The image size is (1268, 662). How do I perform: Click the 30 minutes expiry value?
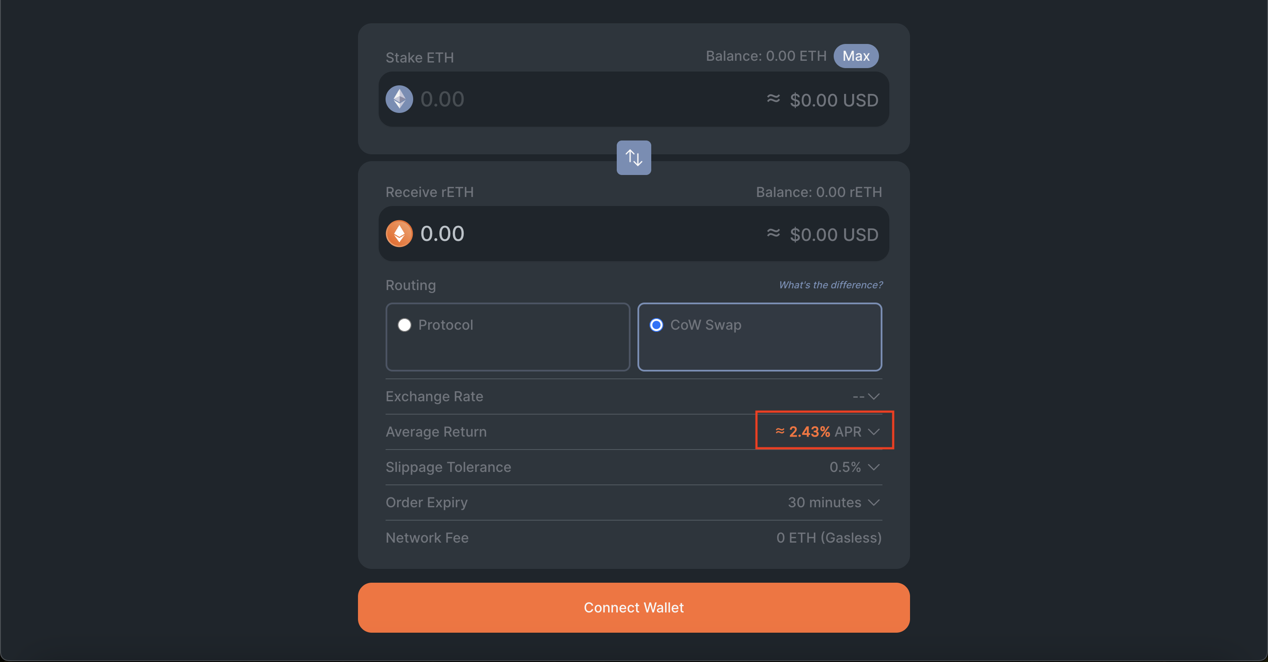tap(824, 503)
